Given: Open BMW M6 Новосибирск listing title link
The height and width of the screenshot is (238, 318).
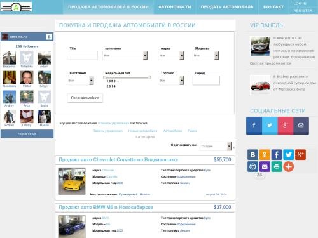Looking at the screenshot, I should tap(106, 207).
